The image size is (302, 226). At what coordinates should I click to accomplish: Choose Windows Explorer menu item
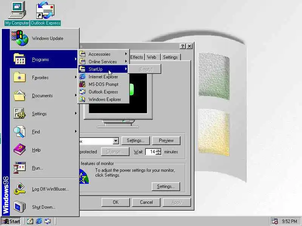[x=103, y=99]
